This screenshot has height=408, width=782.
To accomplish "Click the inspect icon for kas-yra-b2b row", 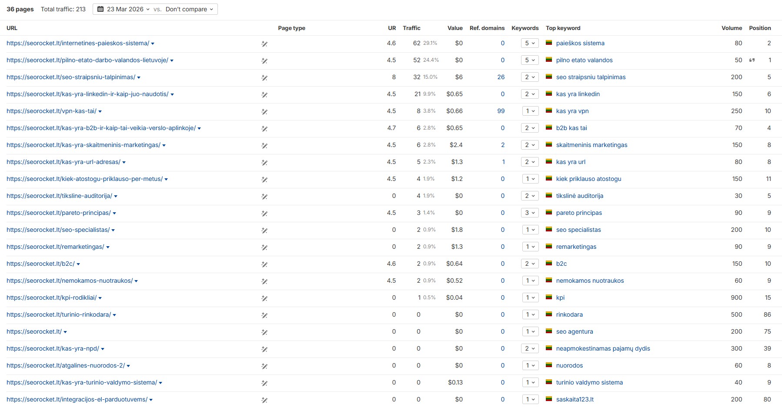I will [264, 129].
